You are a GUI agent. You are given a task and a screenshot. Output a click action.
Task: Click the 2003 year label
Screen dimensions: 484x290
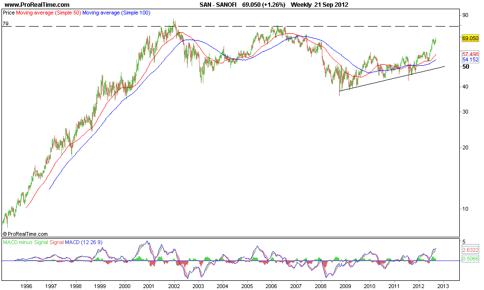click(x=198, y=286)
